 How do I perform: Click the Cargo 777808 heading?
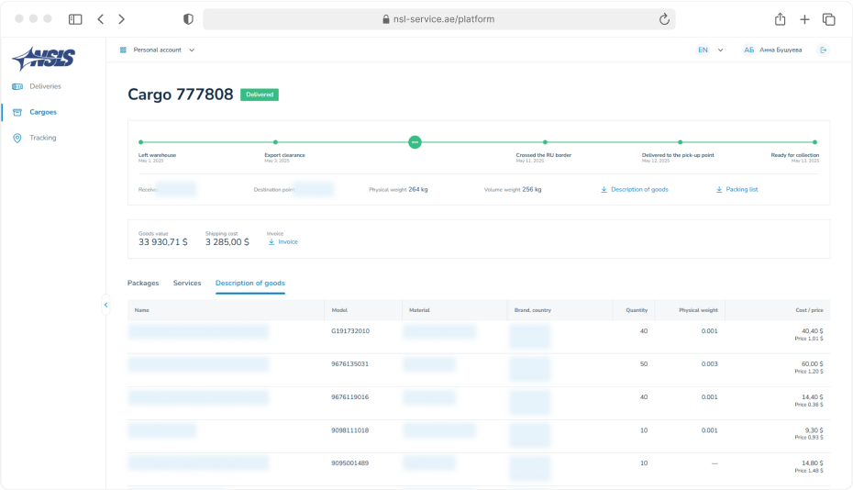[x=180, y=95]
